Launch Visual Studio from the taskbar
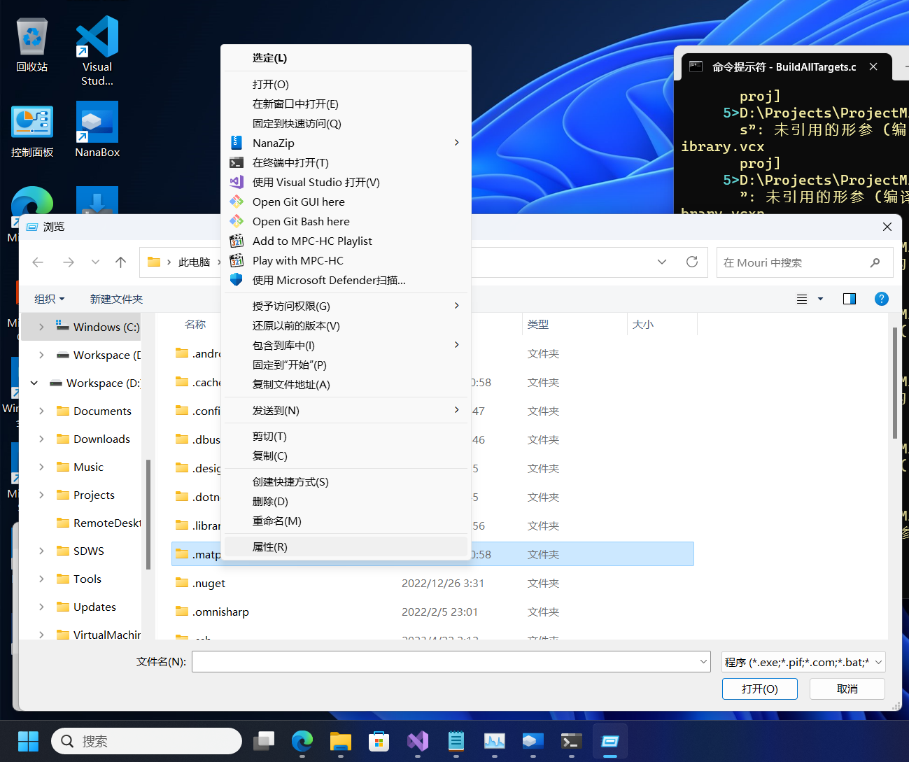This screenshot has height=762, width=909. point(418,740)
